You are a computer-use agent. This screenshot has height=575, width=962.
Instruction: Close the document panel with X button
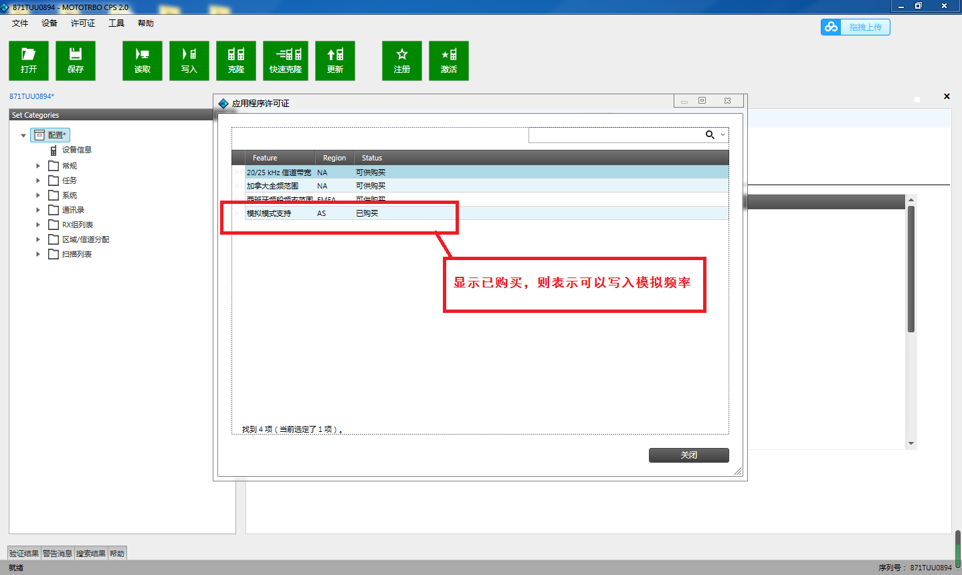(947, 96)
